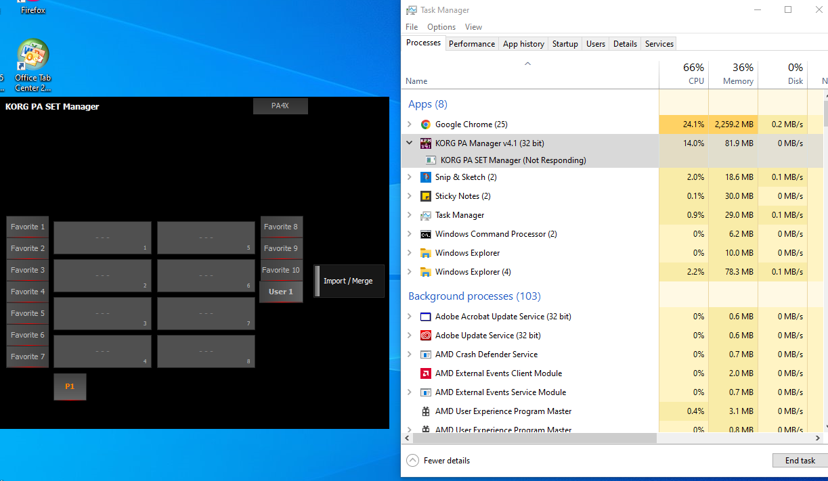The width and height of the screenshot is (828, 481).
Task: Click the KORG PA SET Manager child window icon
Action: tap(431, 160)
